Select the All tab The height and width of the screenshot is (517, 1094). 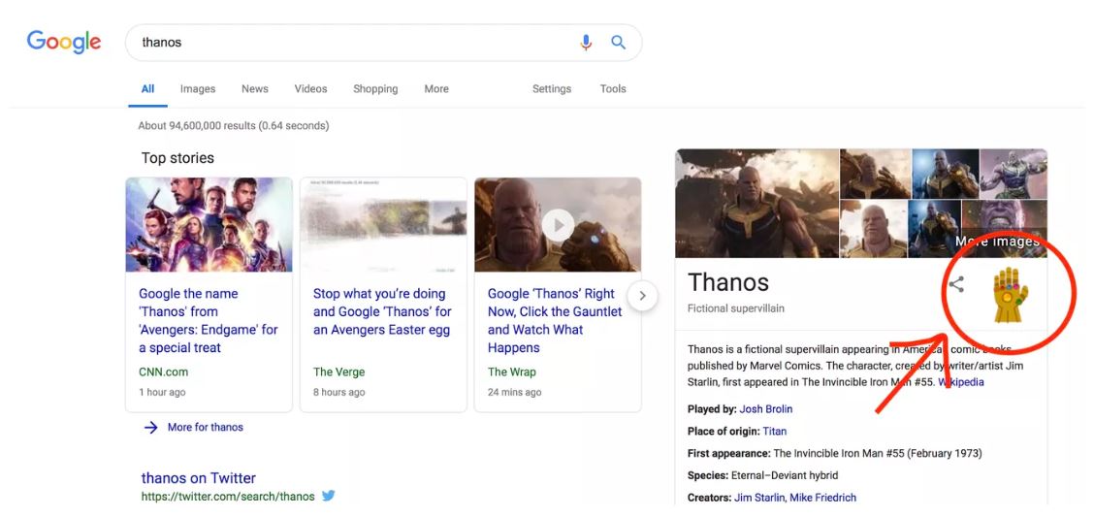tap(148, 88)
